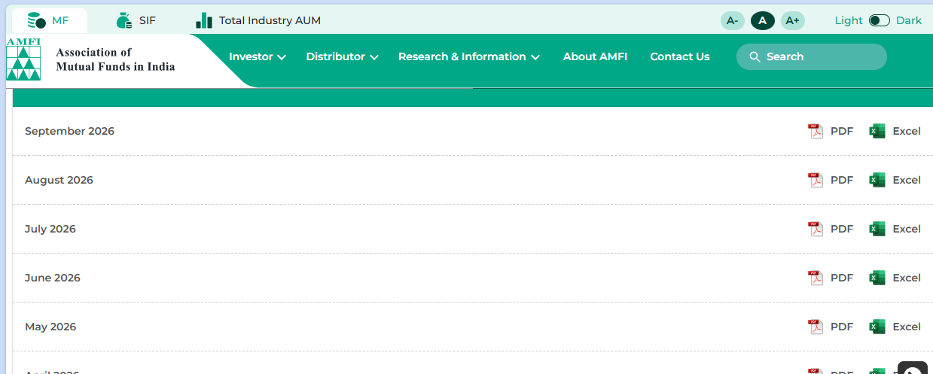Click the June 2026 Excel link text

[x=907, y=278]
